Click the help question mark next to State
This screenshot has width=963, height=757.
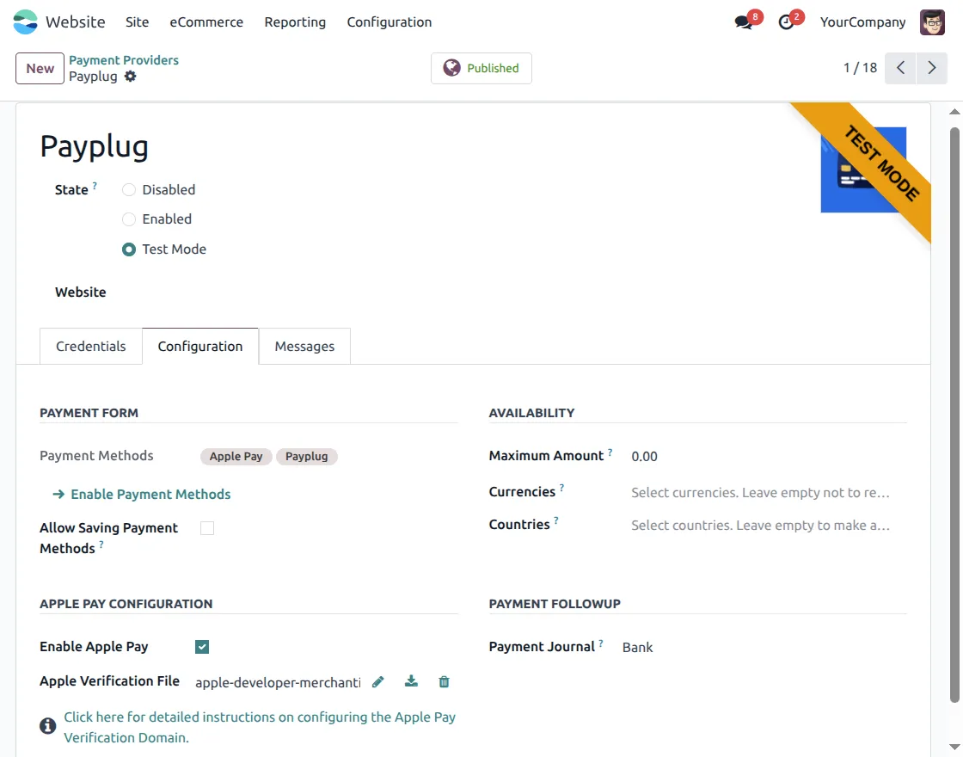click(x=95, y=185)
